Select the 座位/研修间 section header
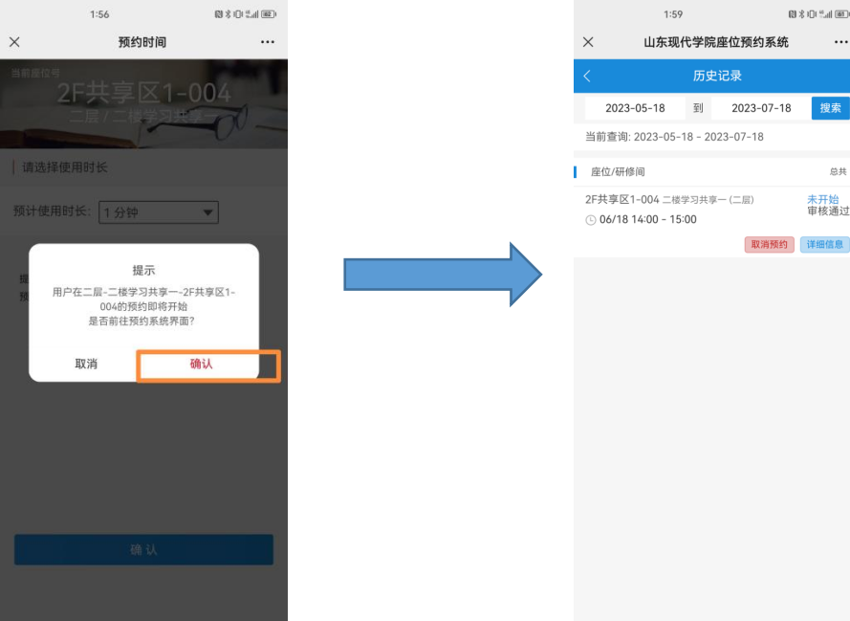 click(618, 171)
